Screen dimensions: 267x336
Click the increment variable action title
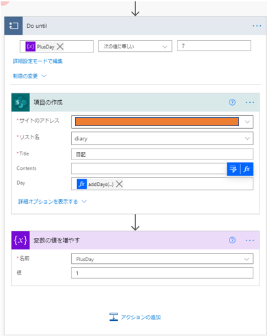[x=57, y=241]
